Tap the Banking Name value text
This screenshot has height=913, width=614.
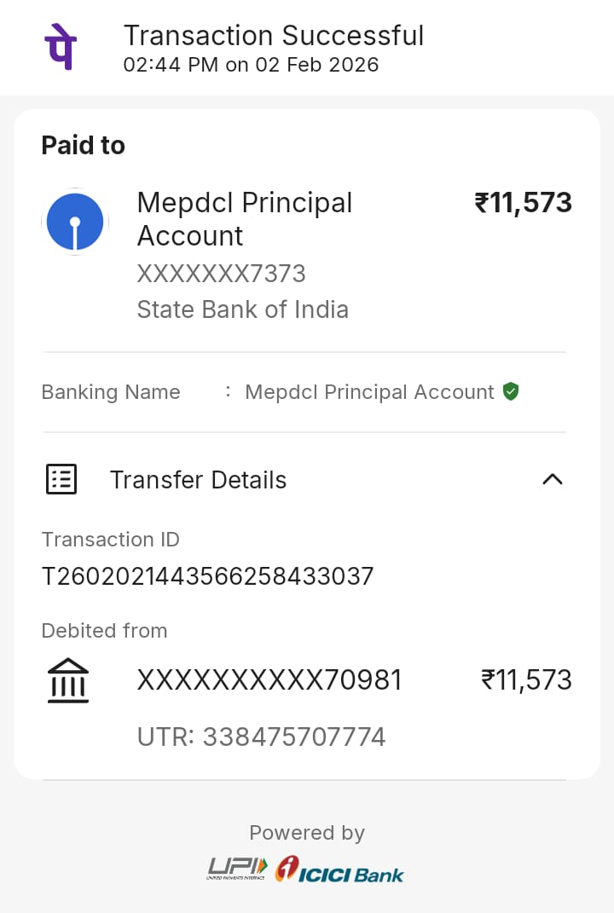[x=369, y=392]
